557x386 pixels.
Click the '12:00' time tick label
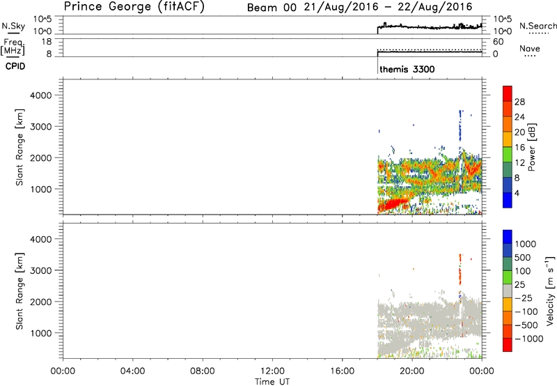pos(272,371)
